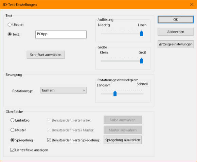Image resolution: width=197 pixels, height=162 pixels.
Task: Select the Text radio button
Action: (x=10, y=34)
